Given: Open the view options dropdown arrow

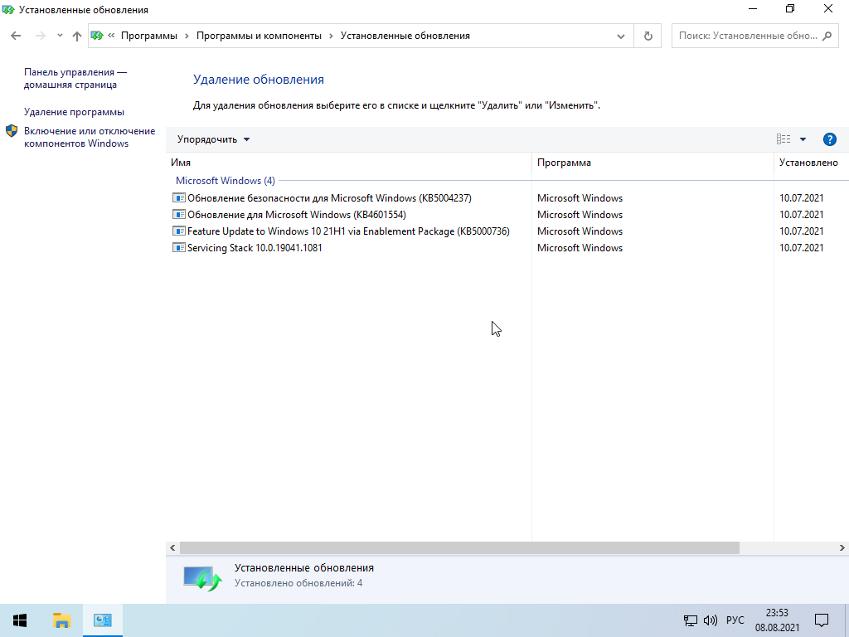Looking at the screenshot, I should (803, 139).
